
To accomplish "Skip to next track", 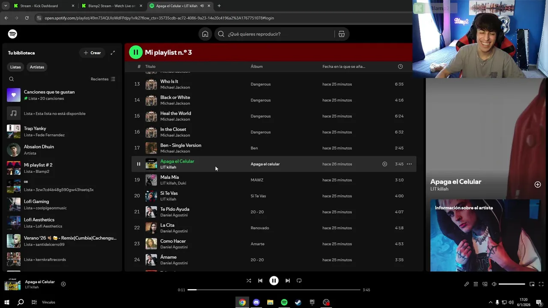I will (x=288, y=281).
